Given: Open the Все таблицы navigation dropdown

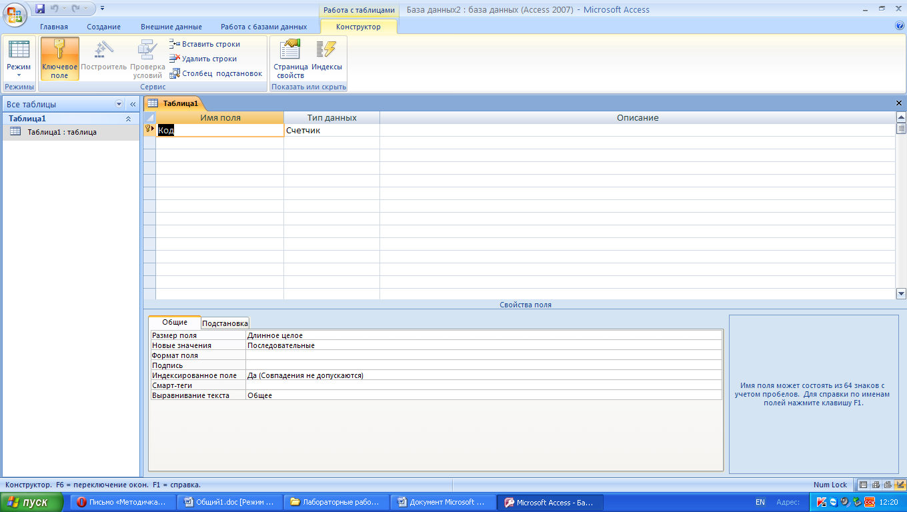Looking at the screenshot, I should coord(119,104).
